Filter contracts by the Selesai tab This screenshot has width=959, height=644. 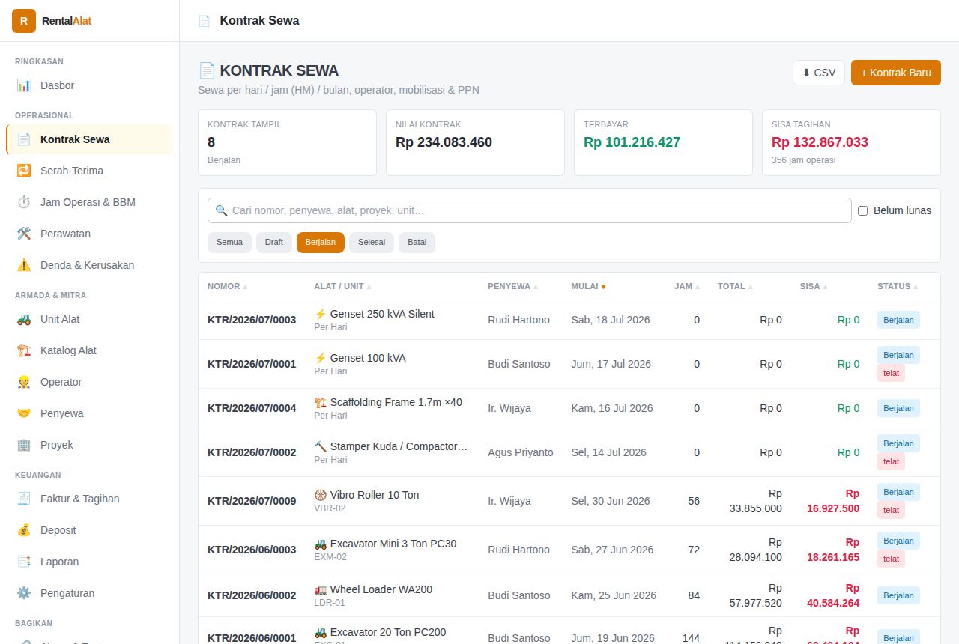point(372,243)
